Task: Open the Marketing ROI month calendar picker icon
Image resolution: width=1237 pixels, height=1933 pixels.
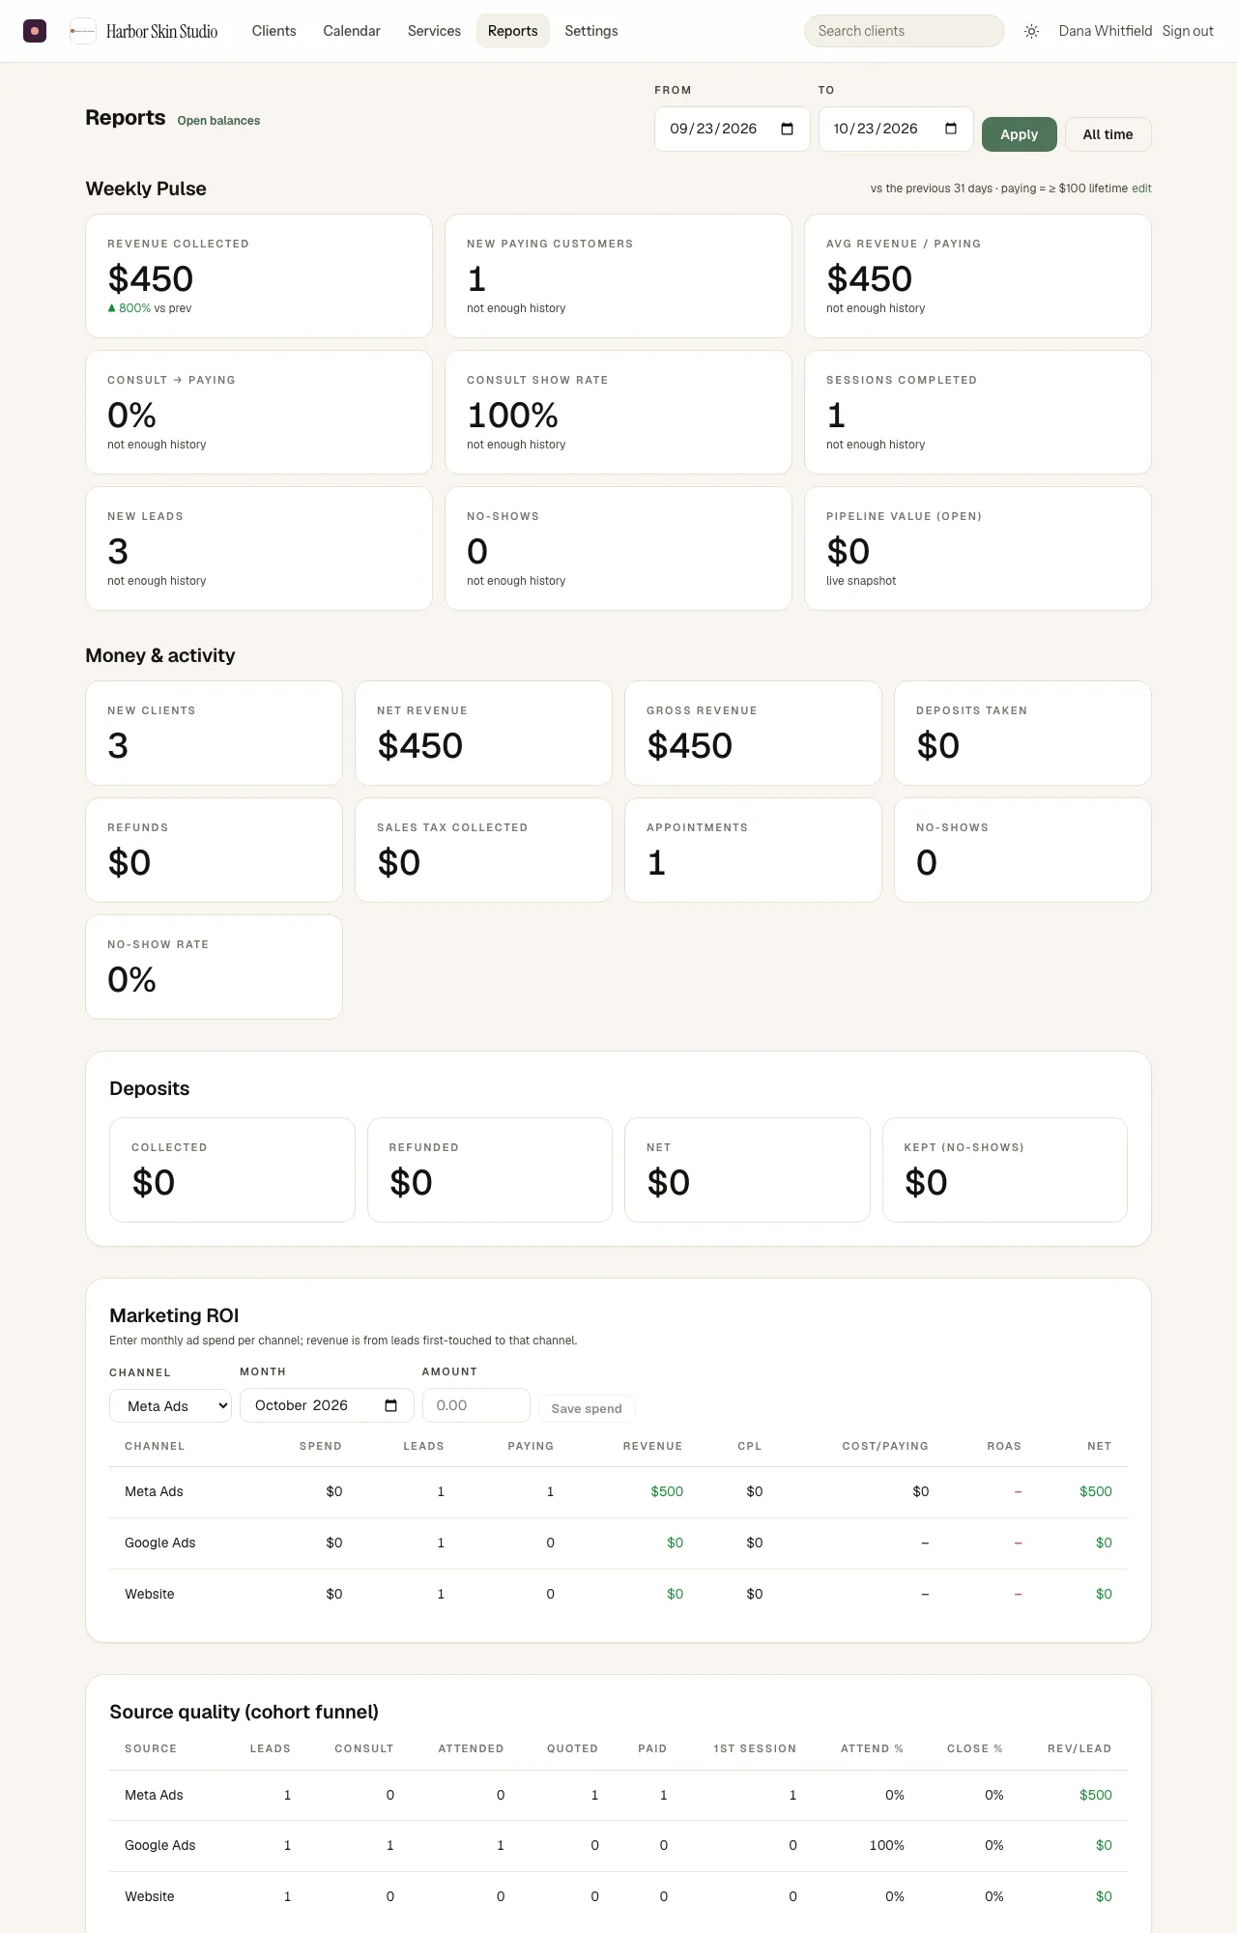Action: [390, 1405]
